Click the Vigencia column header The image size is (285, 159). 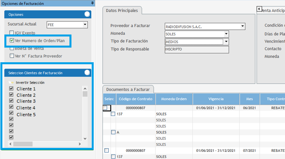pos(216,99)
